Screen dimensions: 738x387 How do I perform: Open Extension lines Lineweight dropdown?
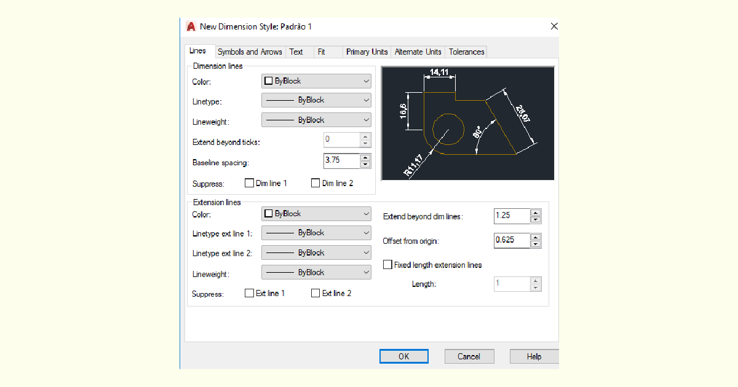click(317, 272)
